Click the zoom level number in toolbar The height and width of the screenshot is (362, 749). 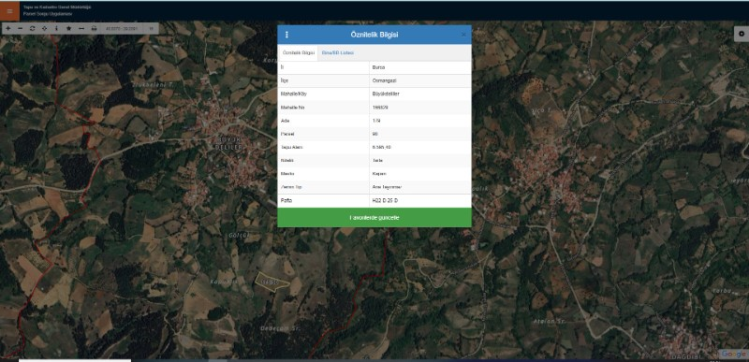pyautogui.click(x=151, y=29)
